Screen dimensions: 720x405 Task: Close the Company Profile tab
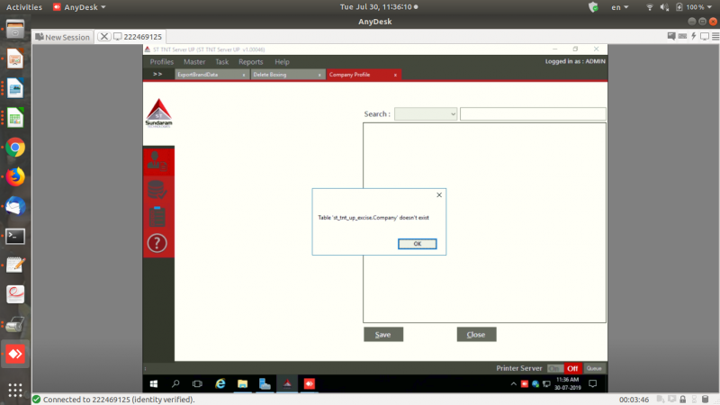coord(395,75)
